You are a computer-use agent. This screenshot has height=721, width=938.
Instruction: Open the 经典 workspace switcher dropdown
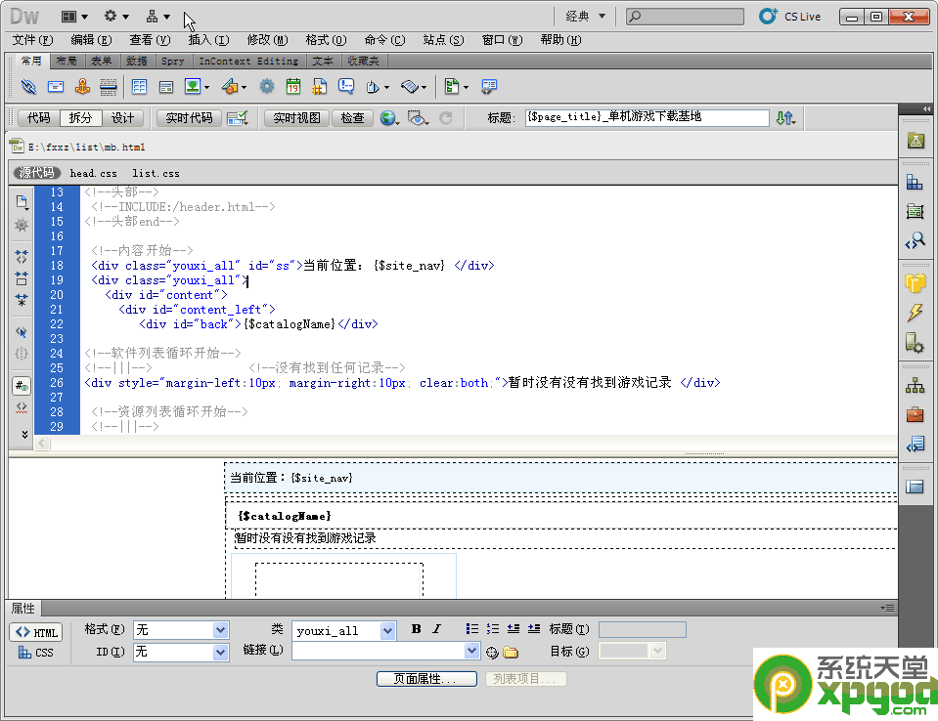coord(581,16)
